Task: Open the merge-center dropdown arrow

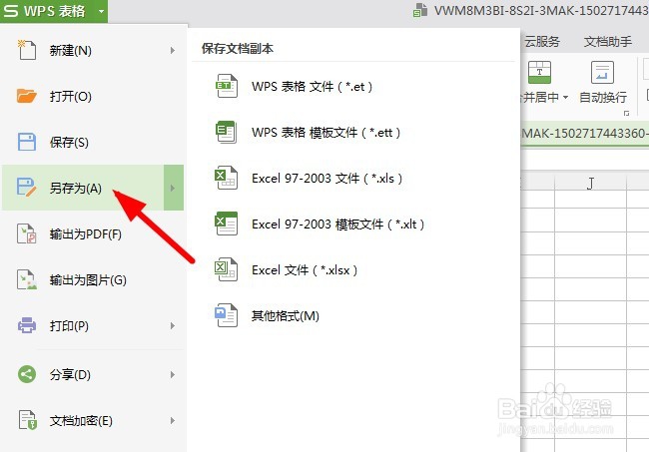Action: click(x=565, y=98)
